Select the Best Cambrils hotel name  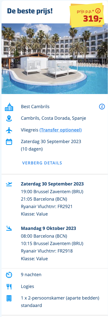click(35, 107)
